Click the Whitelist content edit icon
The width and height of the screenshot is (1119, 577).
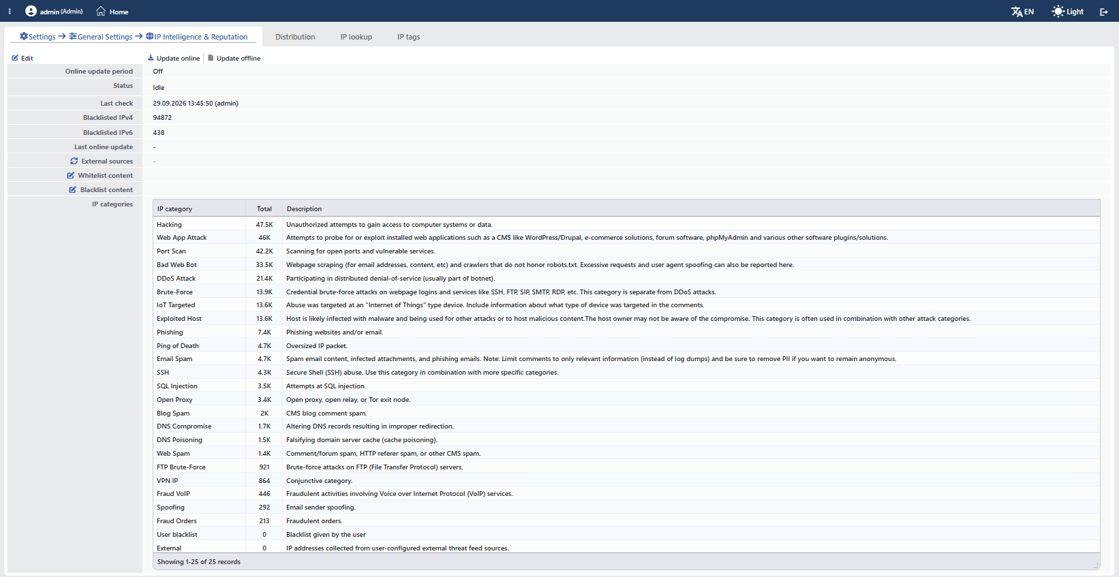pos(71,175)
